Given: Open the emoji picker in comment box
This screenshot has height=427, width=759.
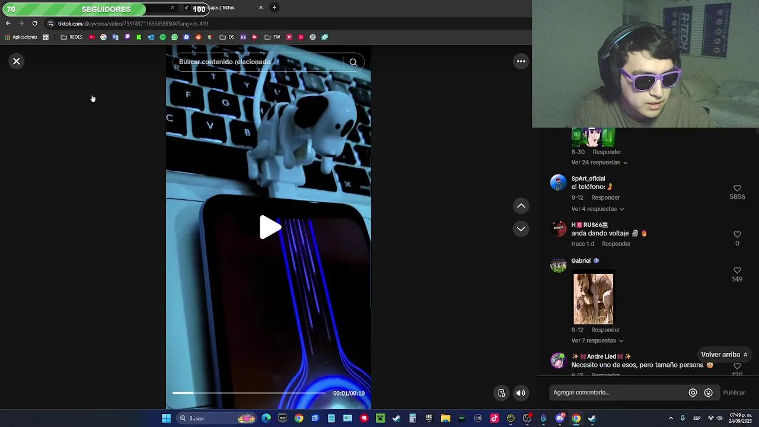Looking at the screenshot, I should (708, 393).
